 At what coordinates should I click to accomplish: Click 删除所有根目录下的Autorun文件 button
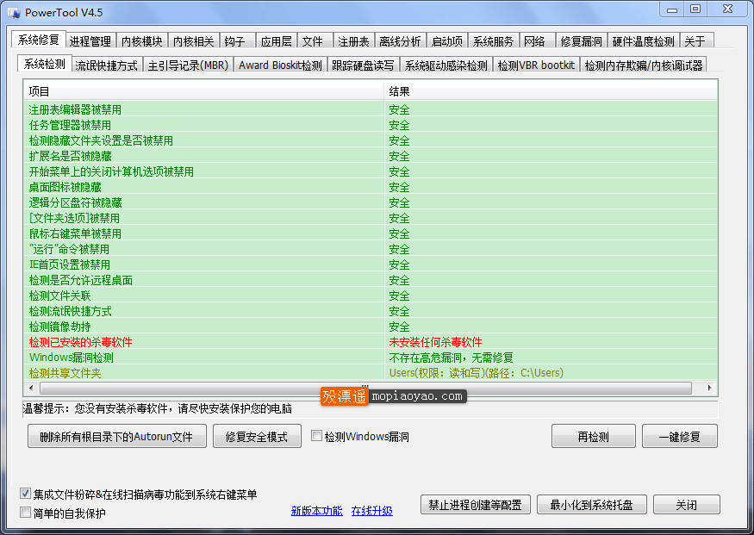click(x=117, y=436)
